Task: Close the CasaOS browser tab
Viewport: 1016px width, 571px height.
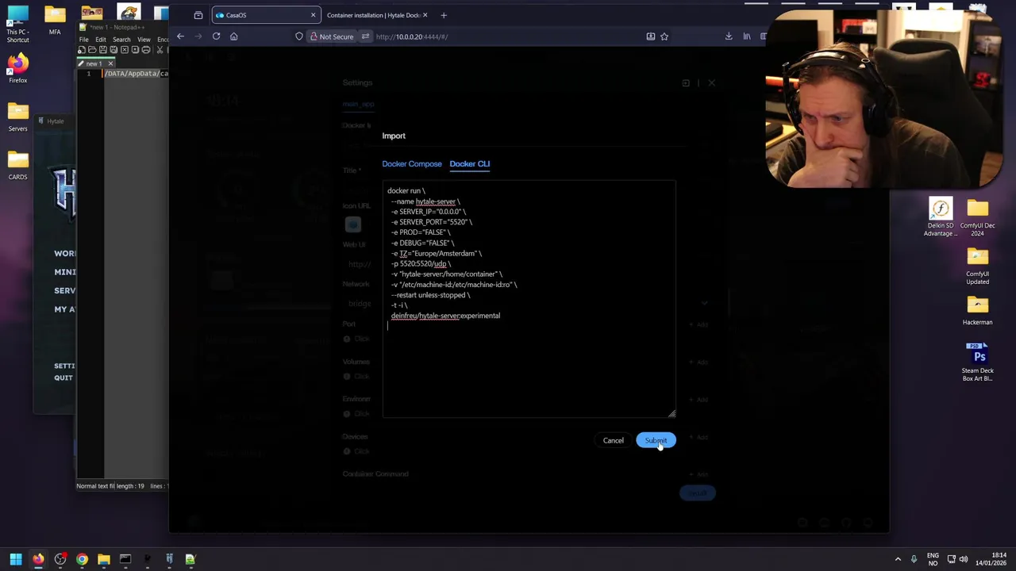Action: coord(313,15)
